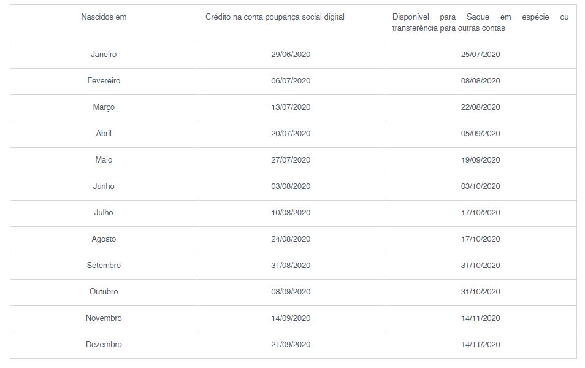Select the "Crédito na conta poupança social digital" header
Viewport: 585px width, 368px height.
275,17
